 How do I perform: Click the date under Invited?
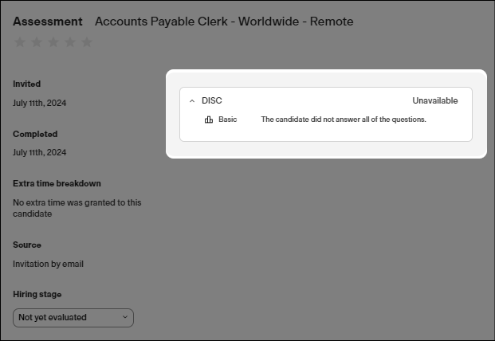click(40, 103)
